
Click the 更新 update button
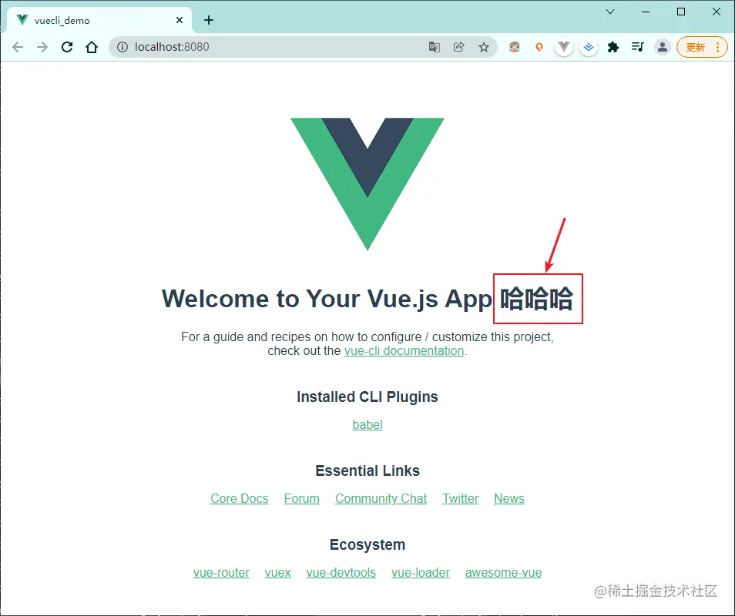[x=696, y=47]
